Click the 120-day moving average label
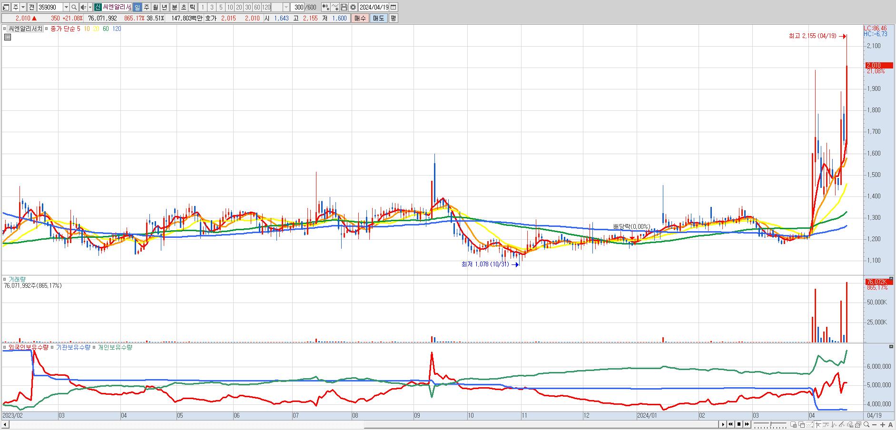The width and height of the screenshot is (896, 430). click(x=117, y=29)
